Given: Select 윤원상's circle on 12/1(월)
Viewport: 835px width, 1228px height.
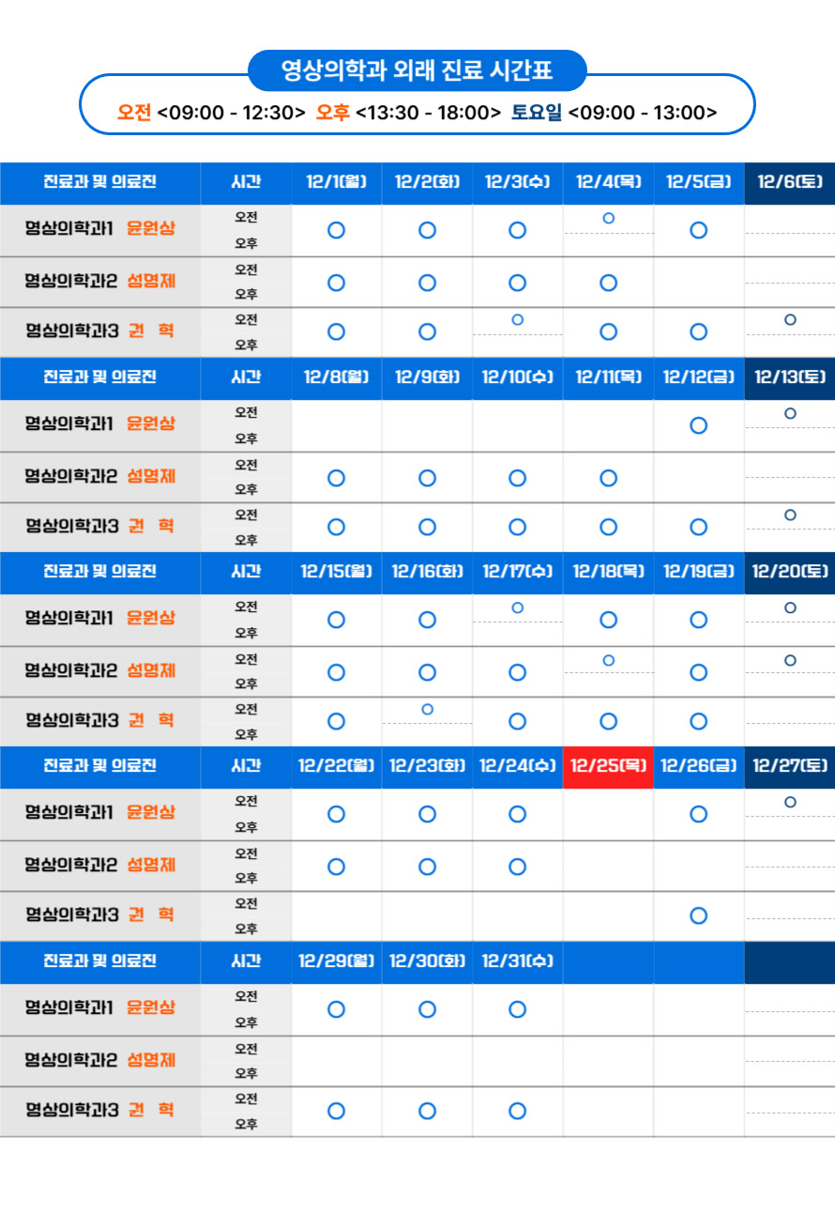Looking at the screenshot, I should (336, 230).
